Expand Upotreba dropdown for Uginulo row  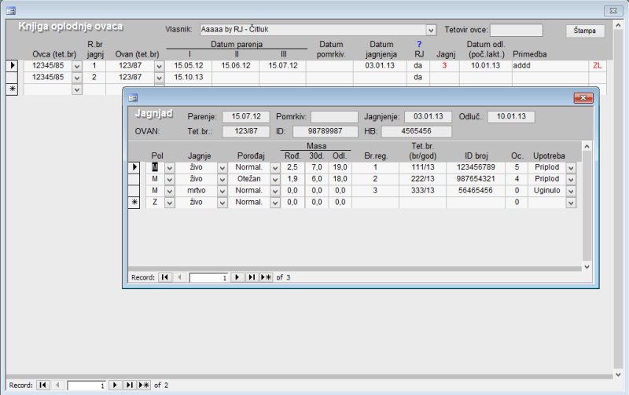tap(571, 191)
